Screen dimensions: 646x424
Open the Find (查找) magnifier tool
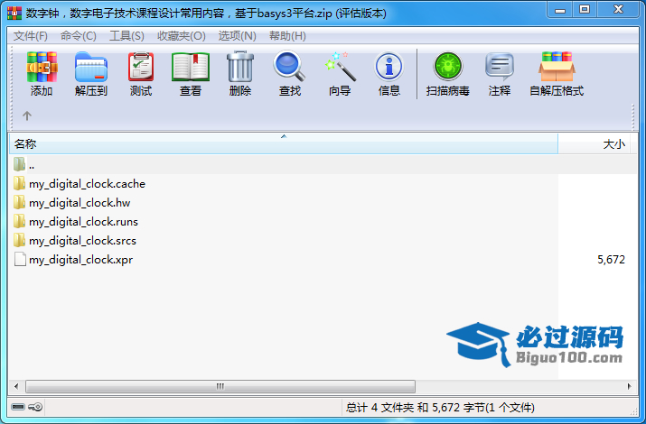click(x=290, y=66)
